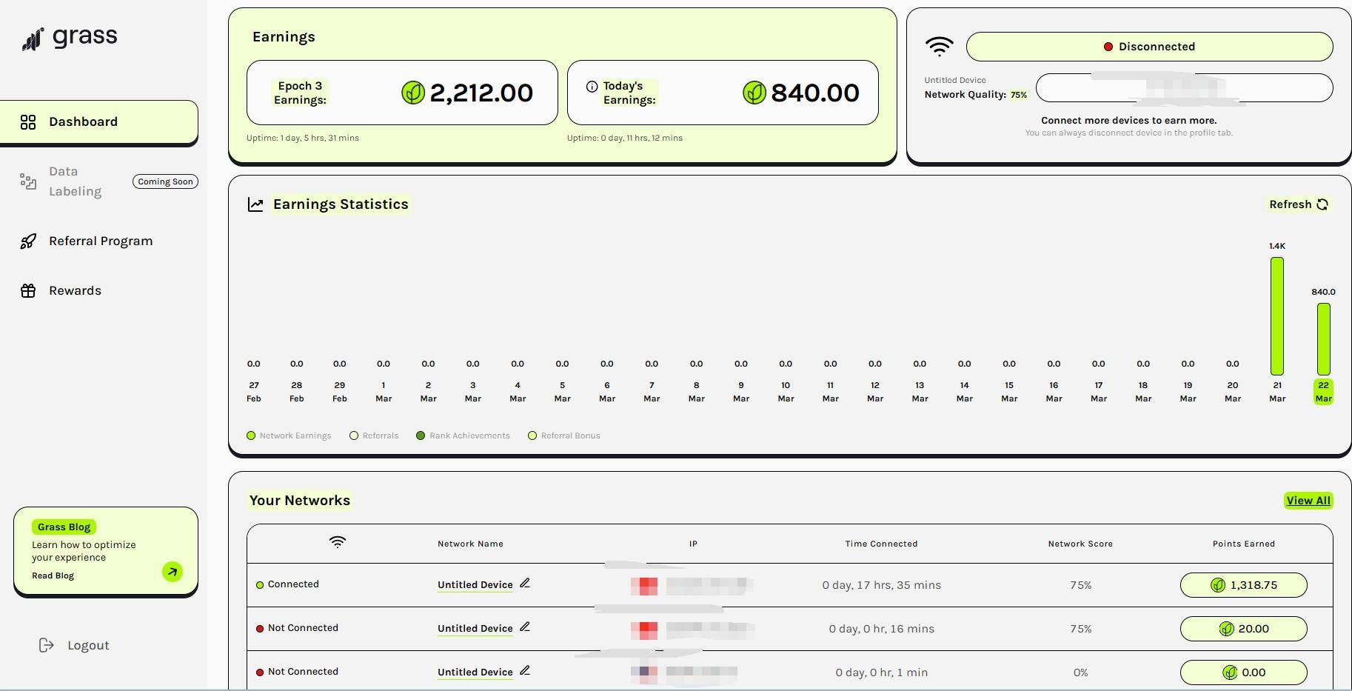Click the Network Quality 75% value

click(1019, 95)
